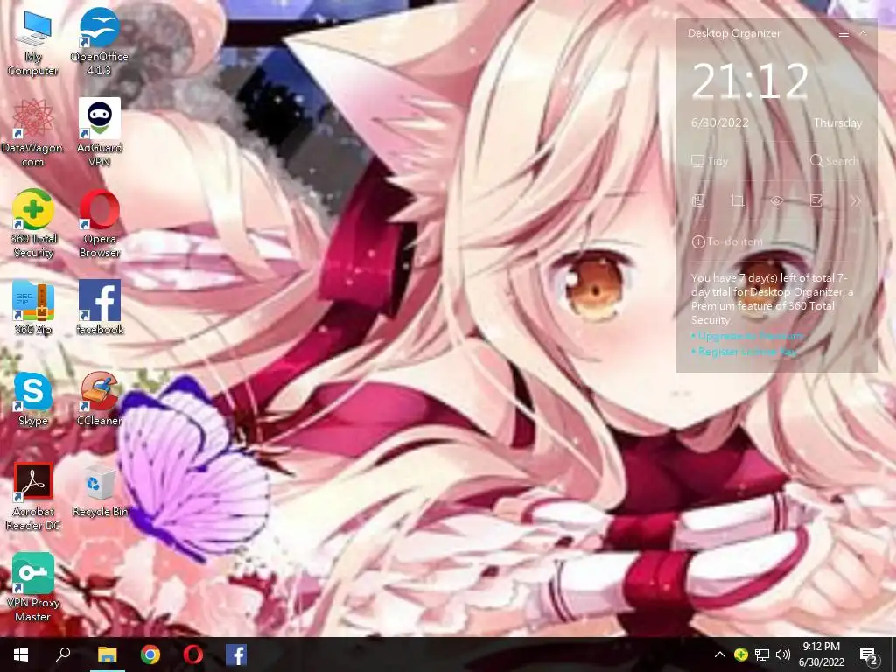Select the Acrobat Reader DC desktop icon
896x672 pixels.
33,497
